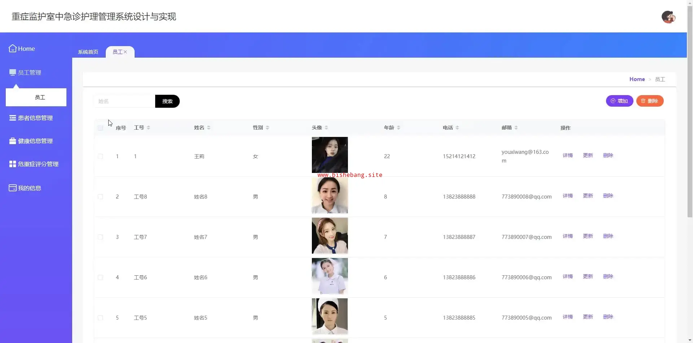The width and height of the screenshot is (693, 343).
Task: Click 更新 for employee 王莉
Action: click(x=588, y=155)
